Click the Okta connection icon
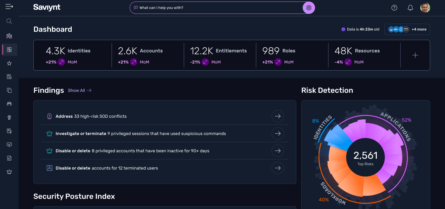 (396, 29)
